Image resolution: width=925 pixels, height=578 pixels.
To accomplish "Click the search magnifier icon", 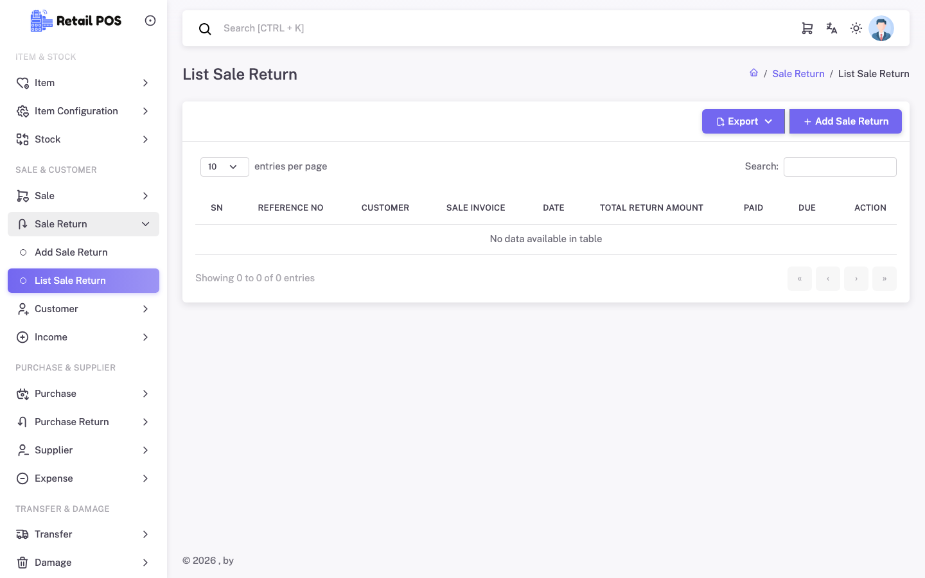I will click(205, 29).
